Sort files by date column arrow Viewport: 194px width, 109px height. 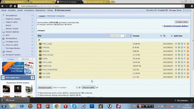point(172,36)
